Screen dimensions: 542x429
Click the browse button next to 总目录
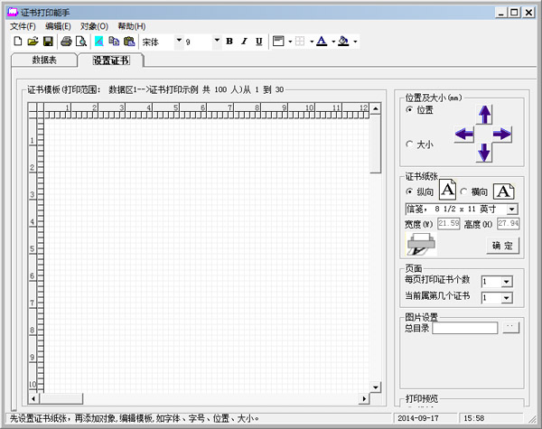(x=511, y=327)
